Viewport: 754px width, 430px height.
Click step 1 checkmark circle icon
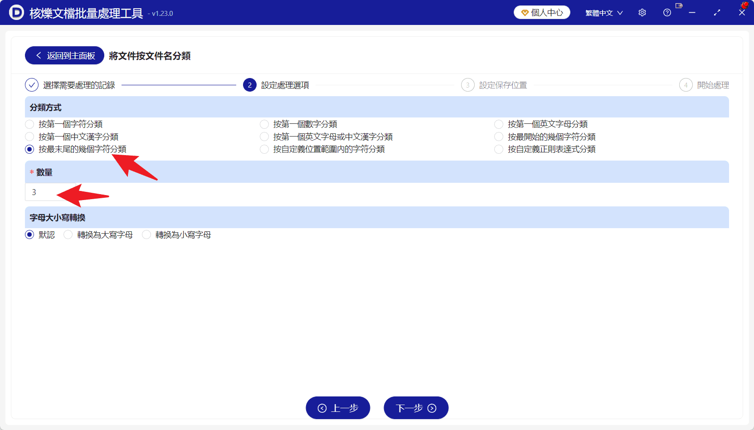pos(32,85)
